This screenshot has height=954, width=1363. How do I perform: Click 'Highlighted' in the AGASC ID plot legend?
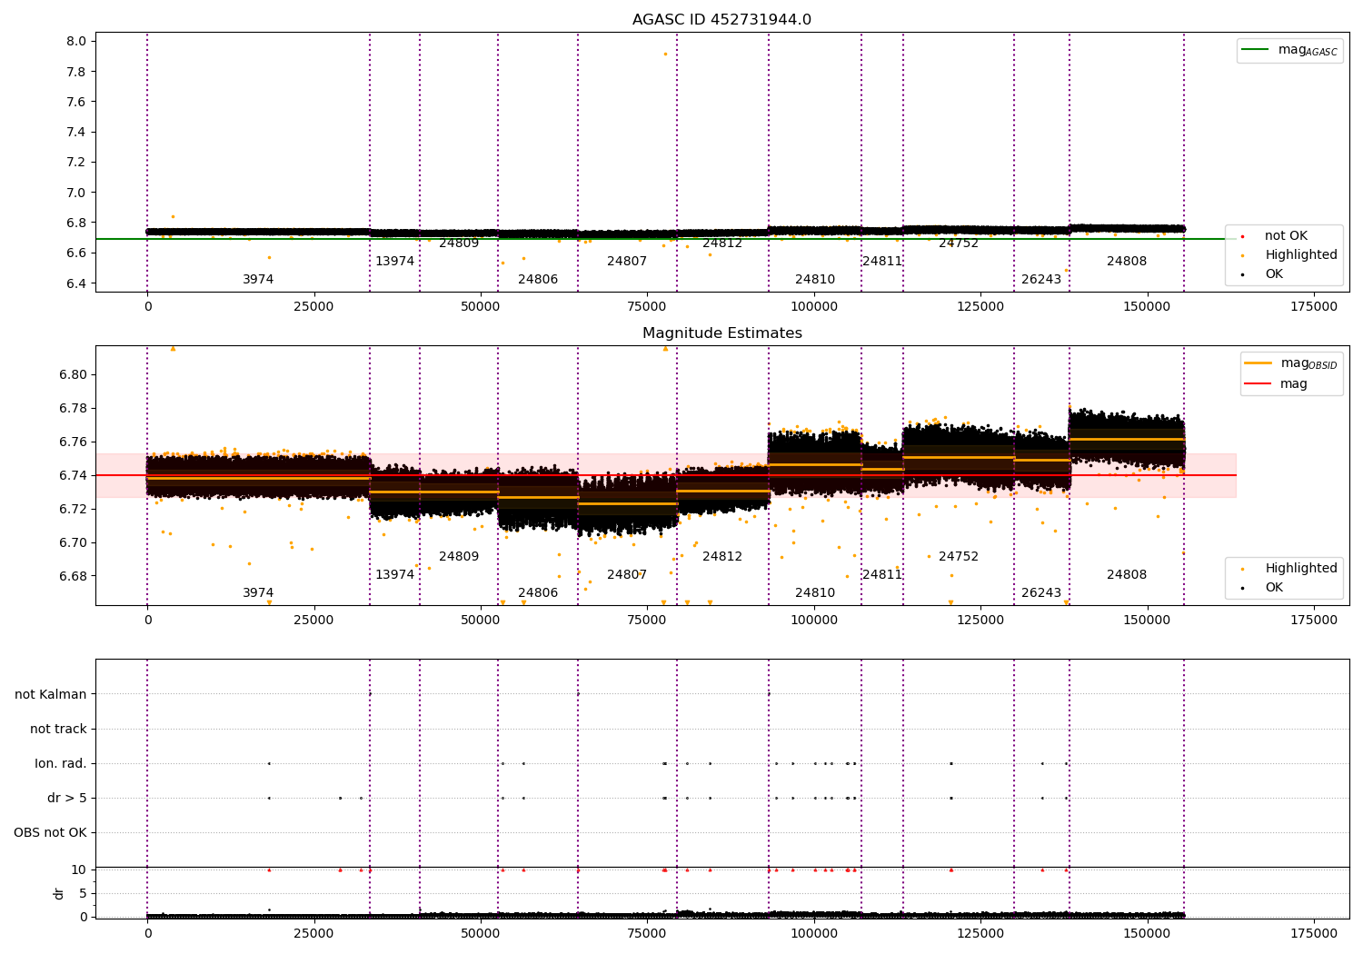point(1300,254)
